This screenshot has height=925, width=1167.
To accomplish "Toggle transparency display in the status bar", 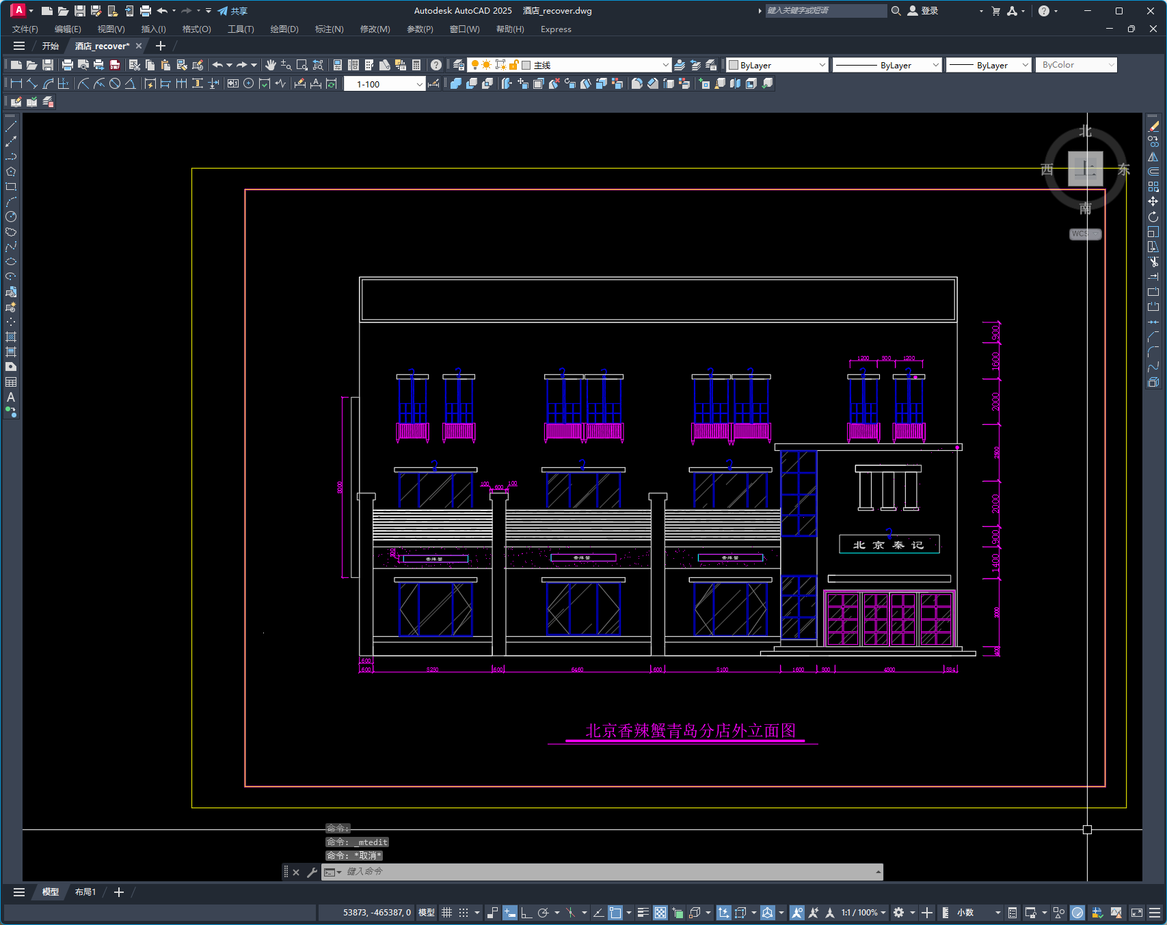I will pyautogui.click(x=660, y=913).
